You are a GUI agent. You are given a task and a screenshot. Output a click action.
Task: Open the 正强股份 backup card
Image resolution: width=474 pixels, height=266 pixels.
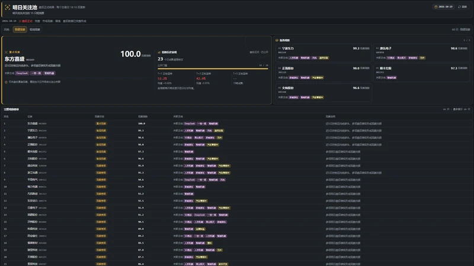click(x=324, y=73)
